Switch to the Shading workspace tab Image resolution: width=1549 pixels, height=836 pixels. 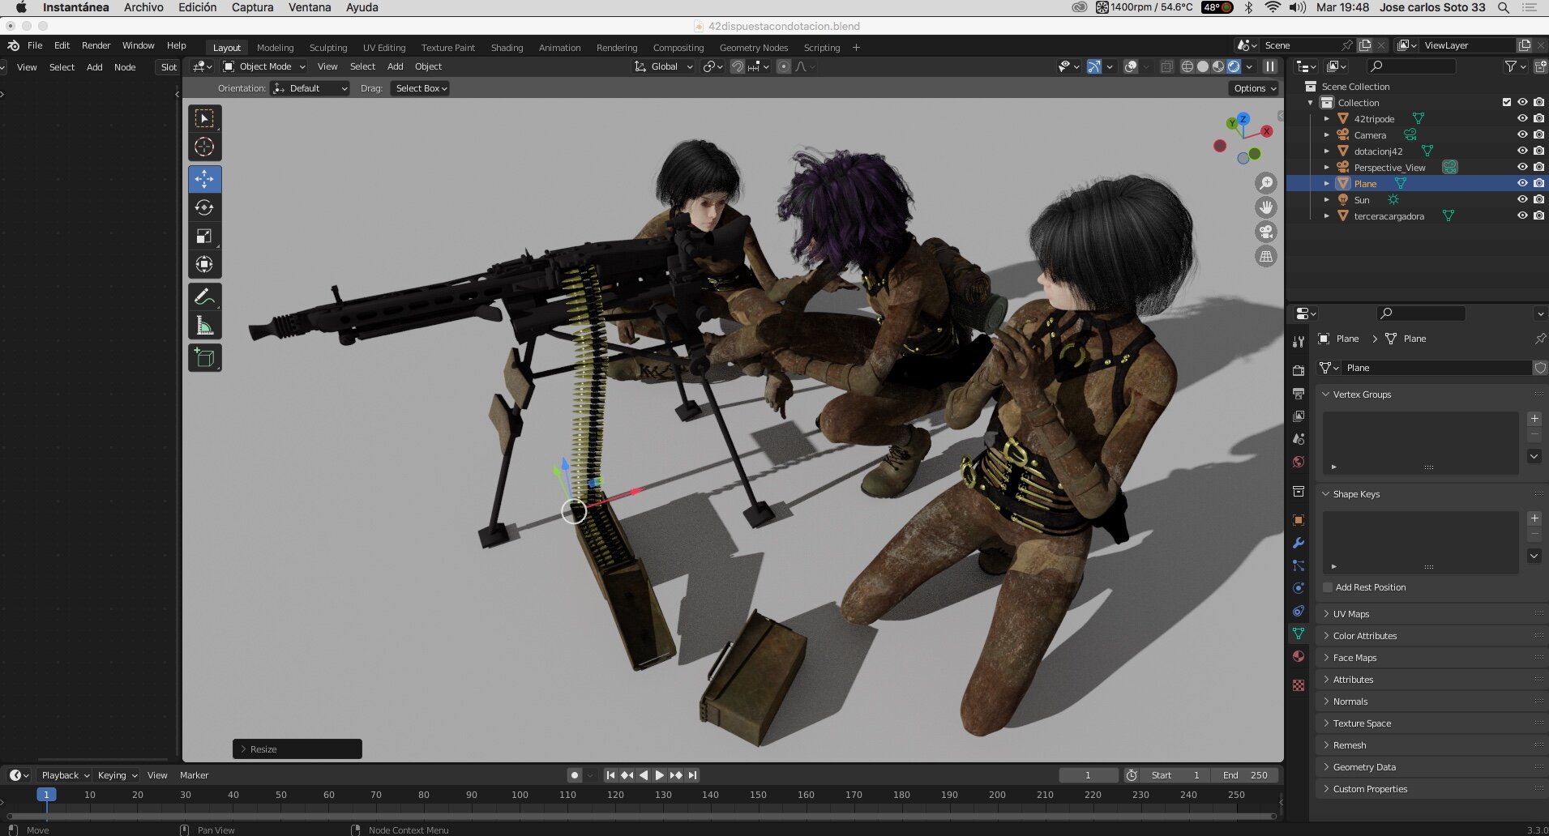(507, 48)
